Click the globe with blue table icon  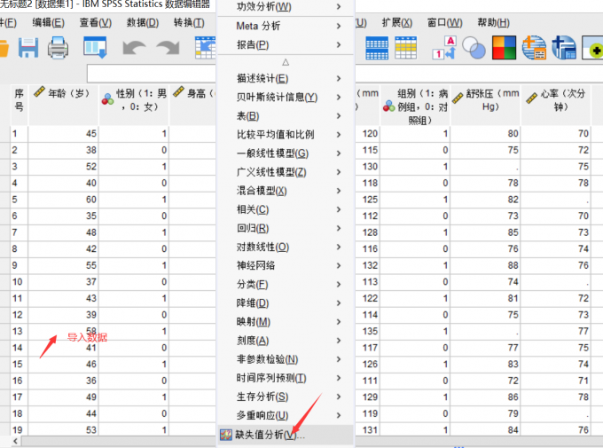pos(564,48)
